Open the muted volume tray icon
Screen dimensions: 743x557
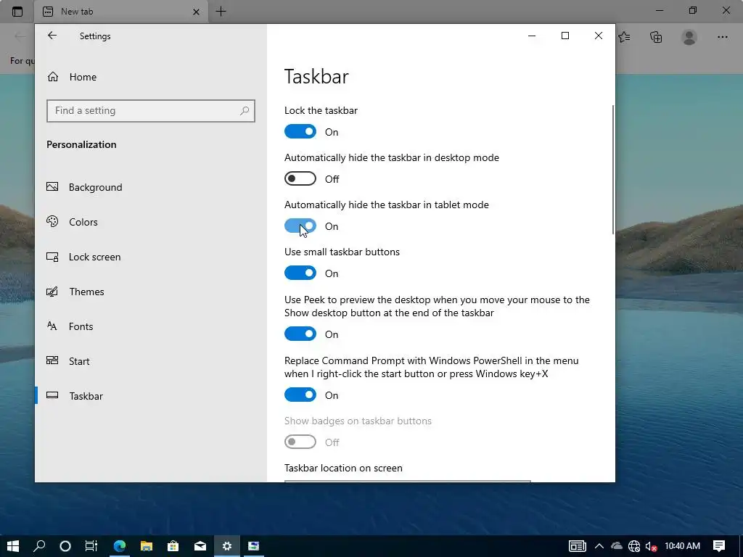(x=651, y=546)
